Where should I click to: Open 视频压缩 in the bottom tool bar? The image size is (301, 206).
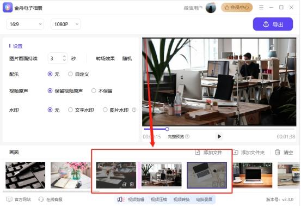pos(159,199)
